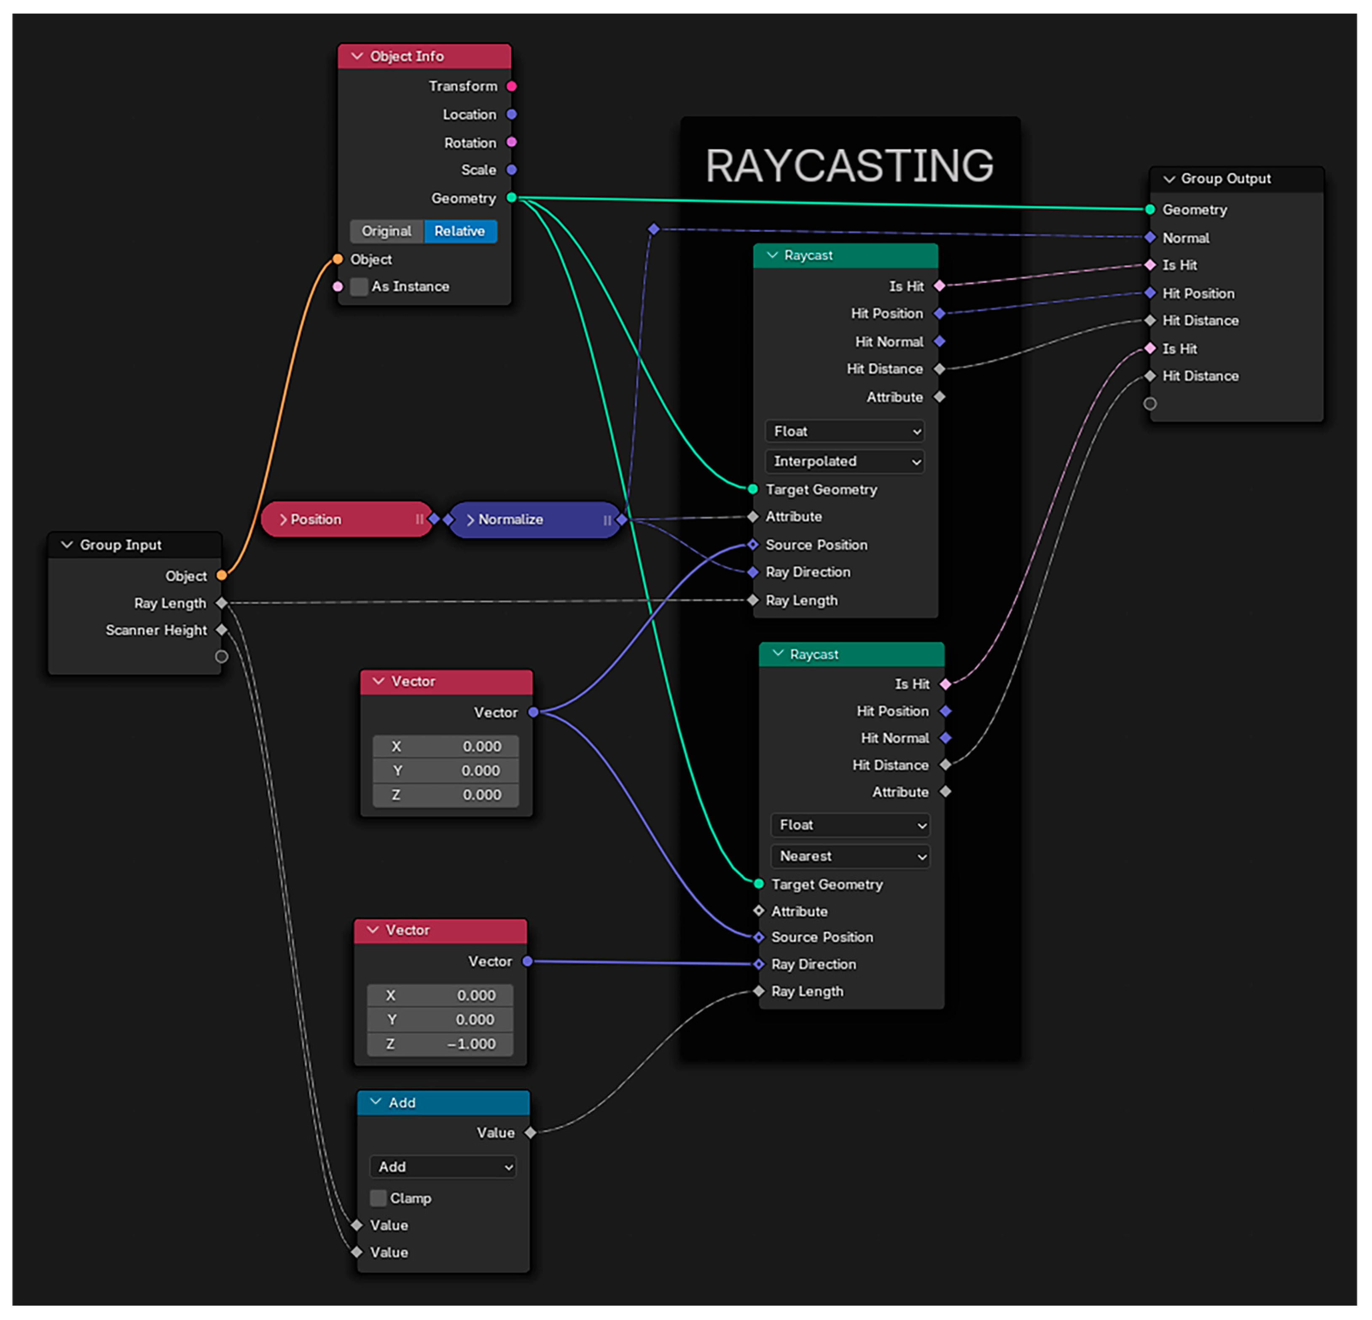
Task: Toggle the Clamp checkbox on the Add node
Action: click(x=378, y=1198)
